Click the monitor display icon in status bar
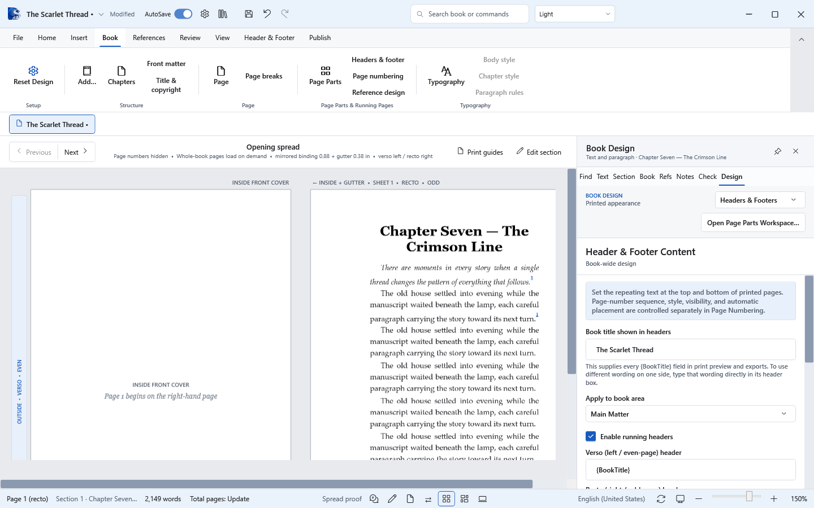The width and height of the screenshot is (814, 508). (x=681, y=499)
